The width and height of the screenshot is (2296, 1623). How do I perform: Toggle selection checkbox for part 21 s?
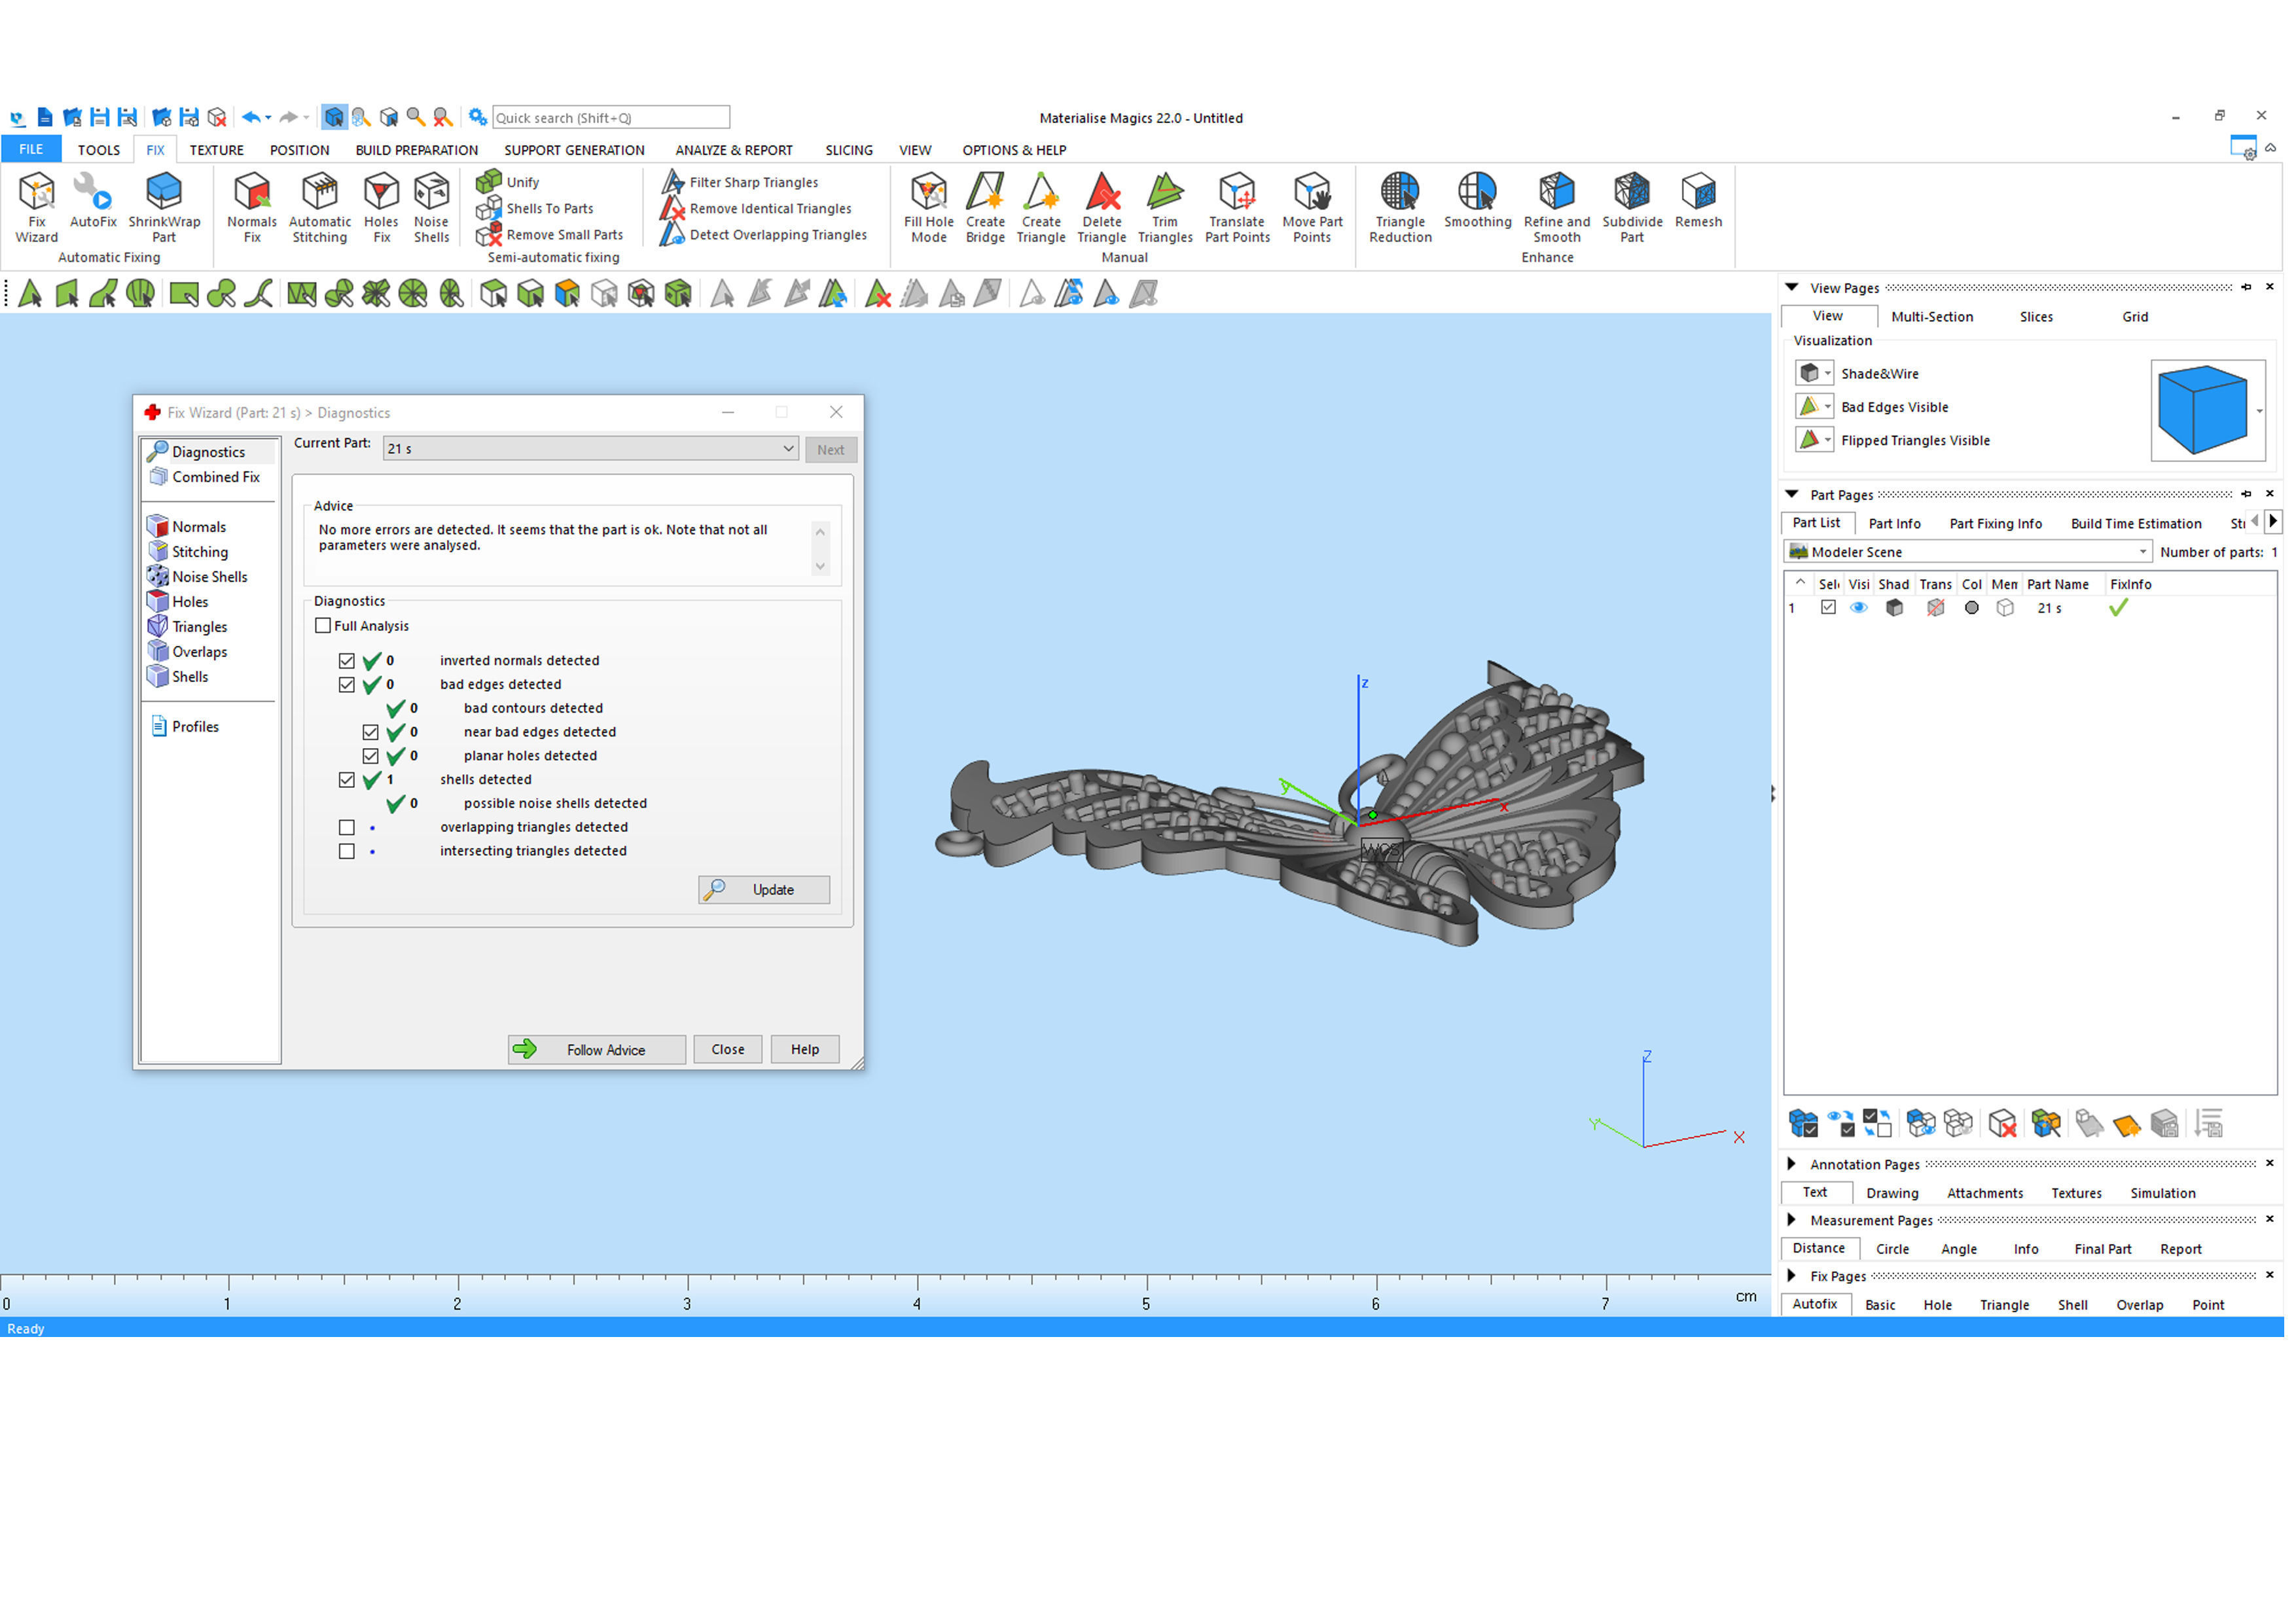(1829, 608)
